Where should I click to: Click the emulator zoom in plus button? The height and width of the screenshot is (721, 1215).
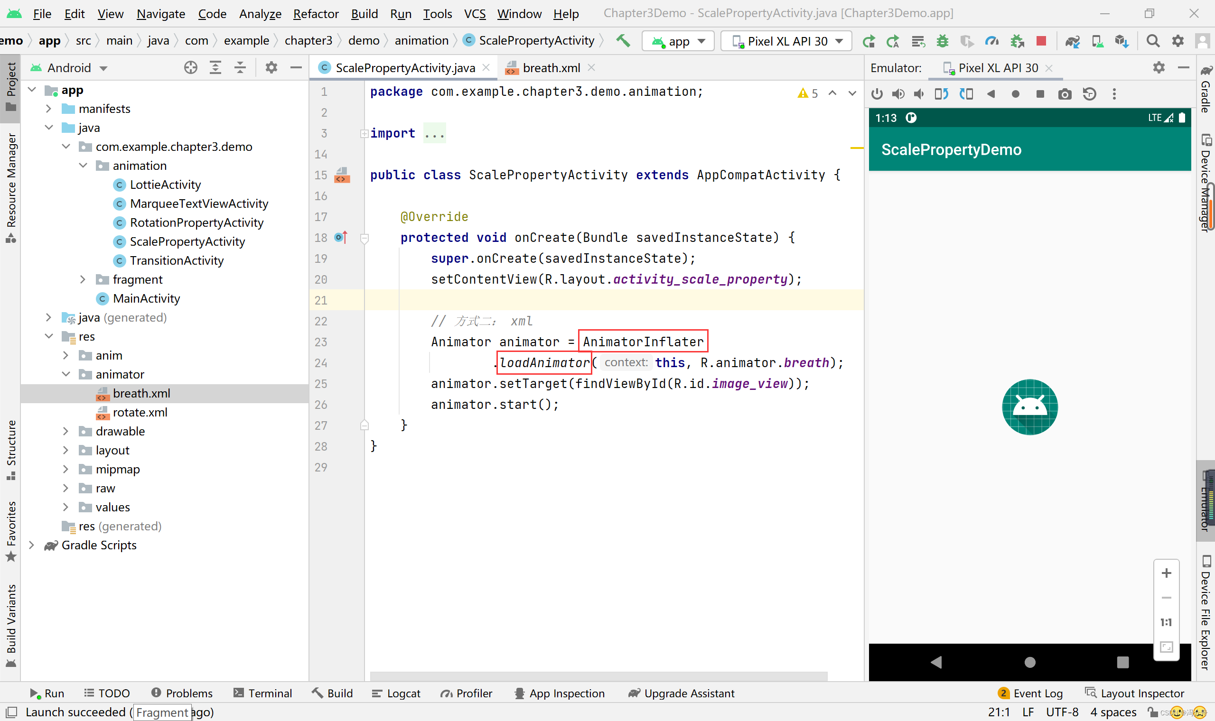tap(1166, 573)
